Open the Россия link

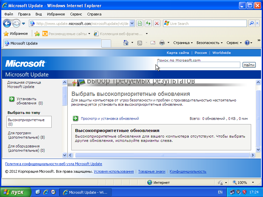tap(201, 53)
